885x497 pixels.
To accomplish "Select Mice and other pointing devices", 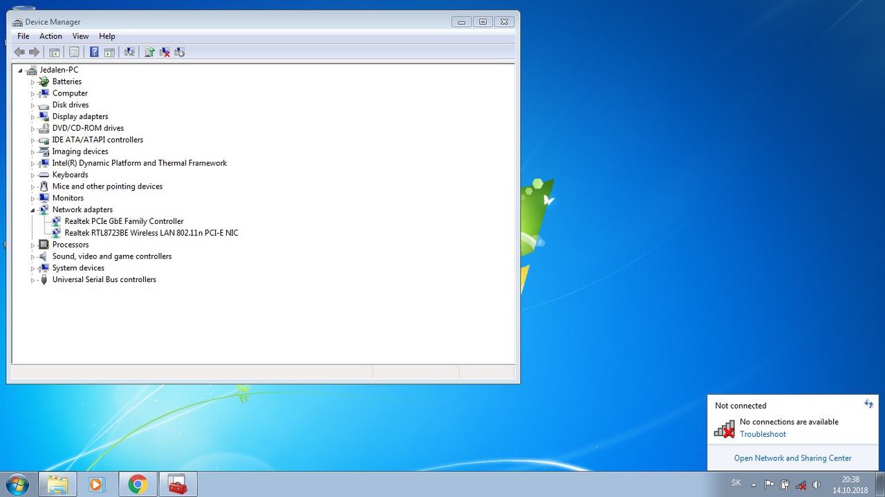I will [107, 187].
